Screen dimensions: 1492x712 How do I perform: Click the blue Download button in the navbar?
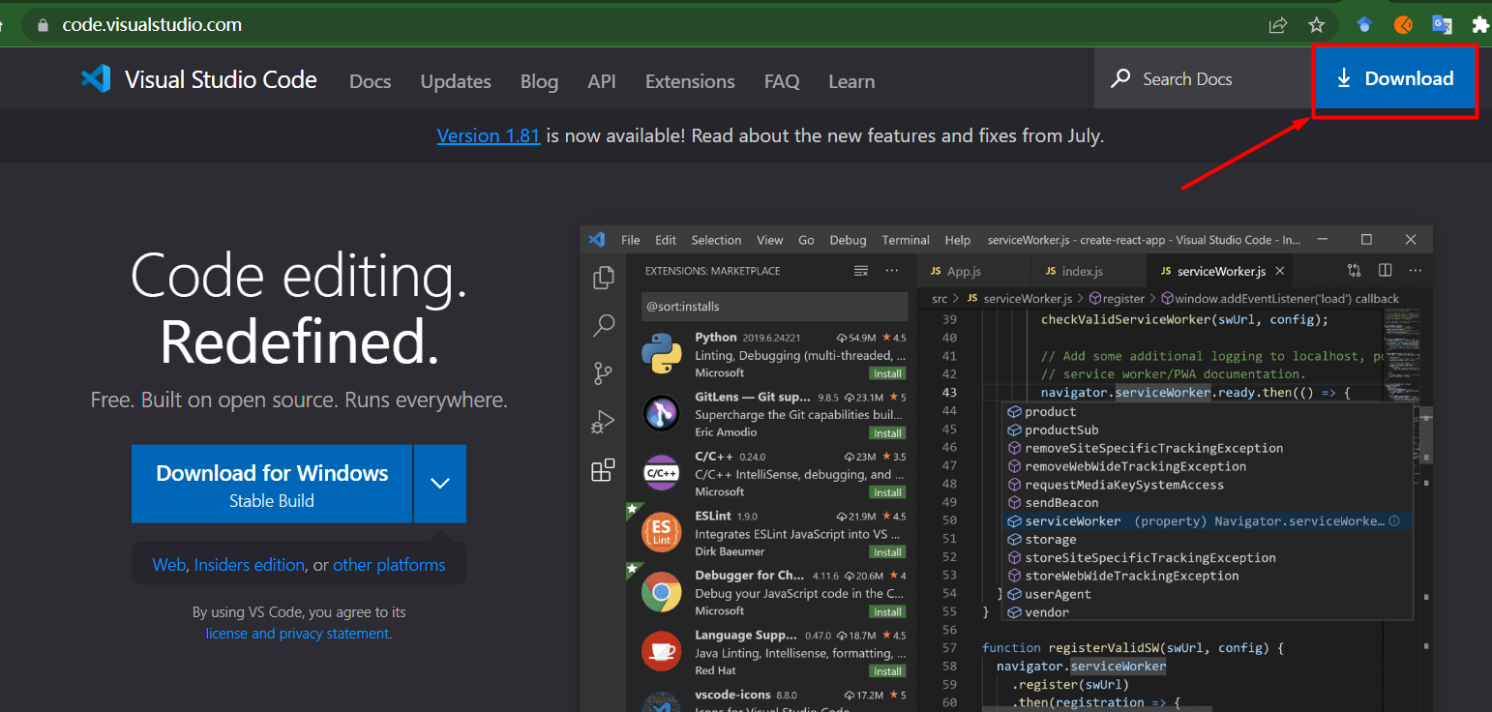coord(1394,79)
